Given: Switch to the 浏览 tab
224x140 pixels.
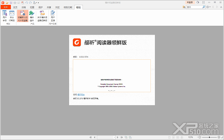Looking at the screenshot, I should 57,7.
